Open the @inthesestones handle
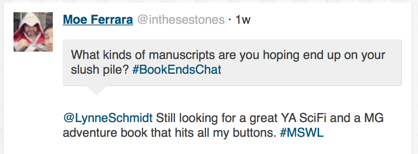Screen dimensions: 418x154 pyautogui.click(x=181, y=20)
